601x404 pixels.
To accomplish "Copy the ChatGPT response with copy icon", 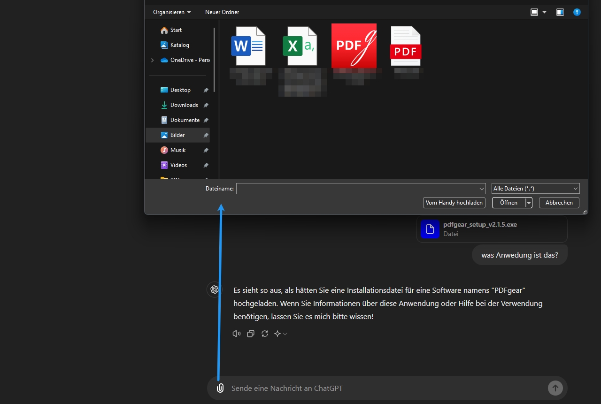I will 251,334.
